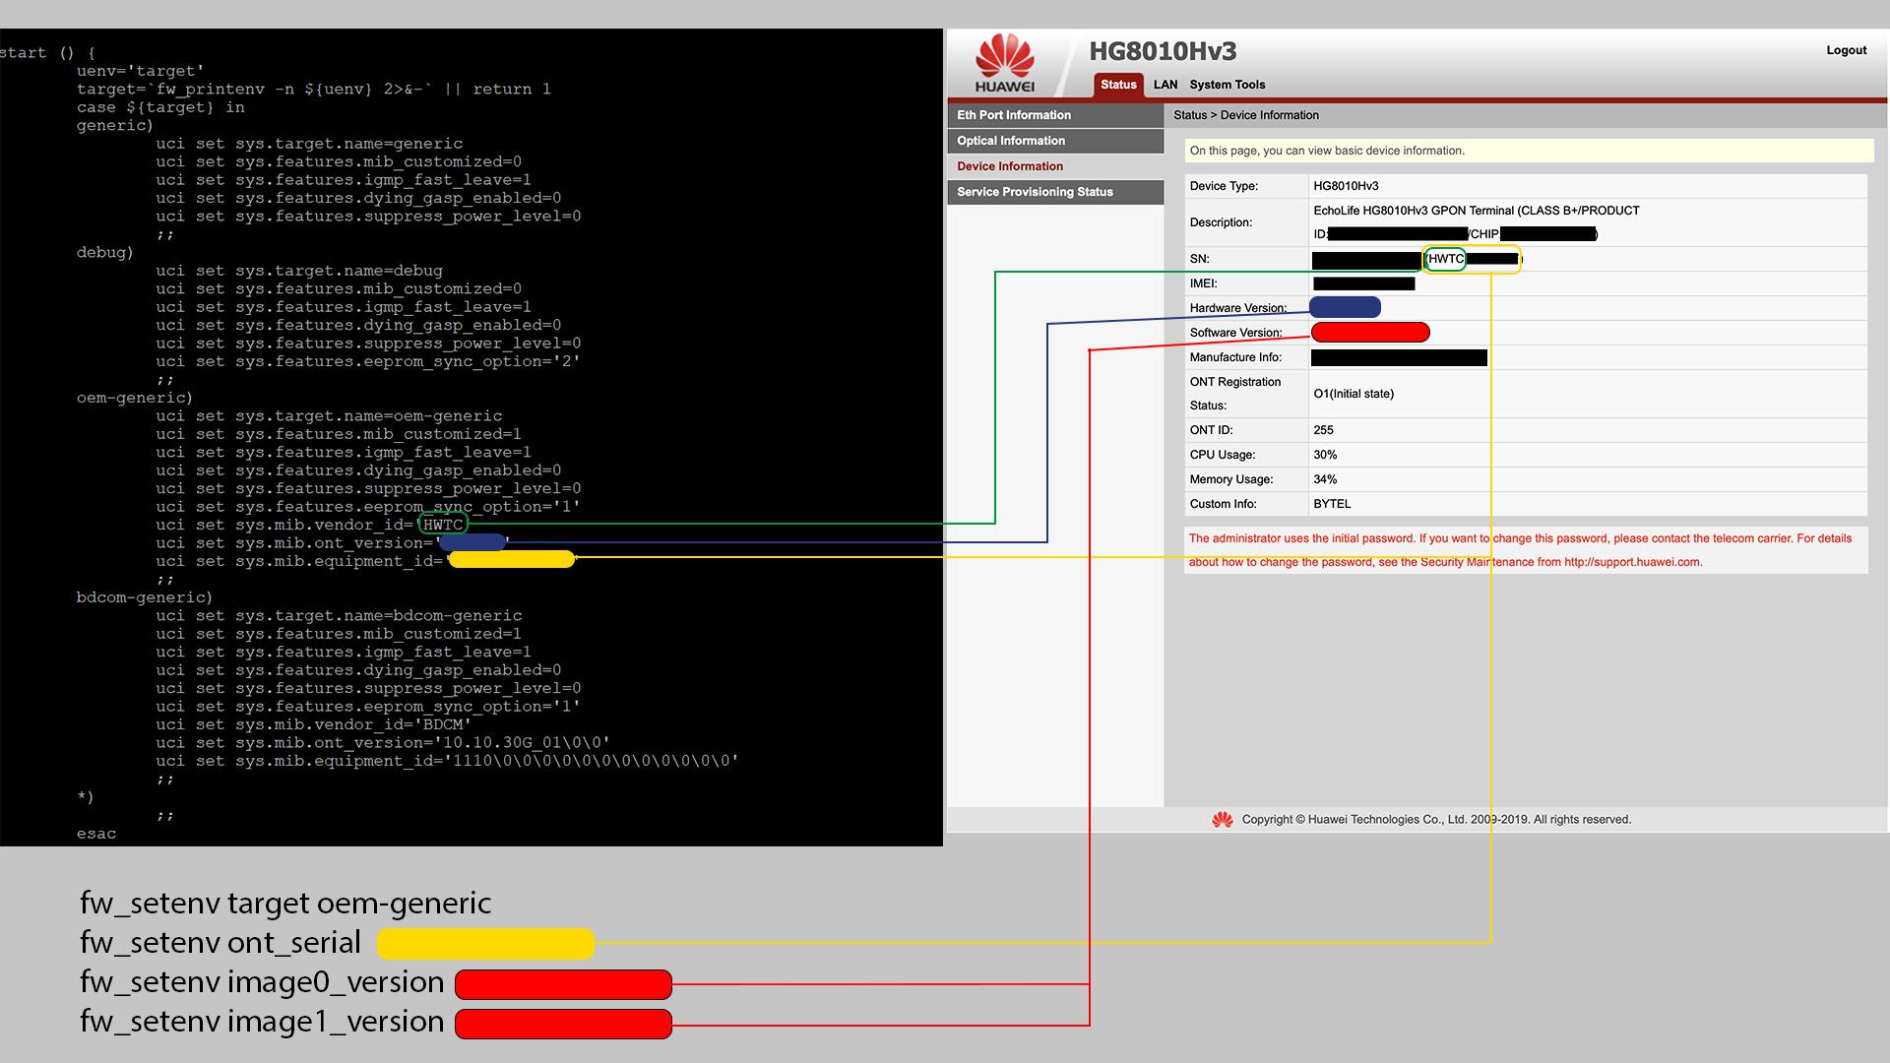Open Optical Information menu item

[1055, 141]
